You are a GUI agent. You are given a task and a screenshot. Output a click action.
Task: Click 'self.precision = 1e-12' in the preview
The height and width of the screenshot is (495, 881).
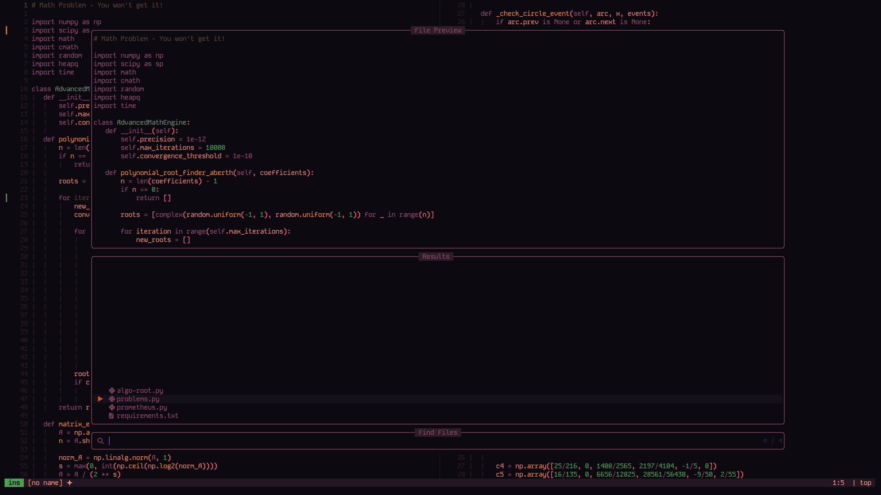tap(163, 139)
